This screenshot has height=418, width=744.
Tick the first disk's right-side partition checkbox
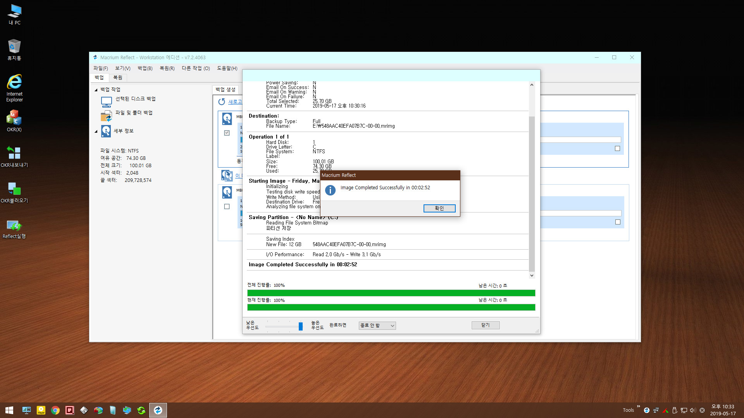617,148
